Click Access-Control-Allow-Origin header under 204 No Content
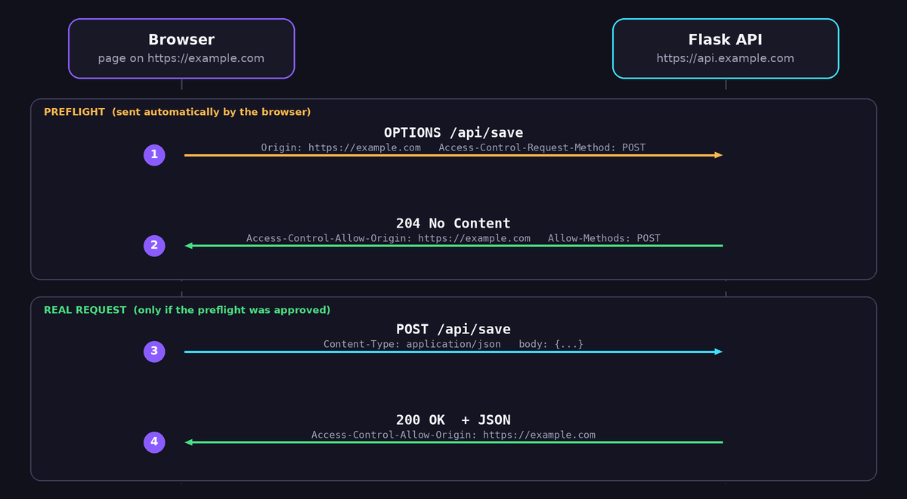 point(388,238)
